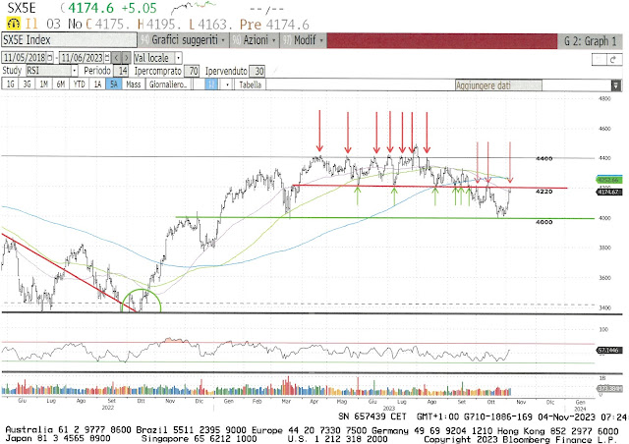Open the Azioni dropdown menu
This screenshot has height=444, width=629.
click(x=256, y=40)
